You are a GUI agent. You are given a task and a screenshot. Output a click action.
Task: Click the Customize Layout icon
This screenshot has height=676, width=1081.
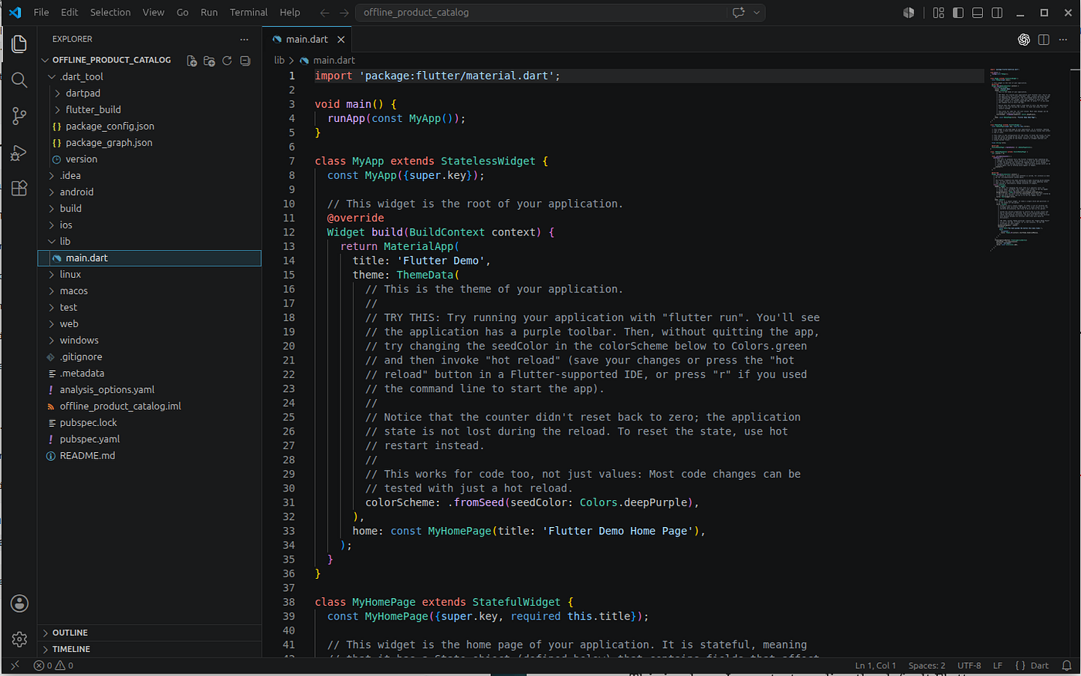pos(938,12)
